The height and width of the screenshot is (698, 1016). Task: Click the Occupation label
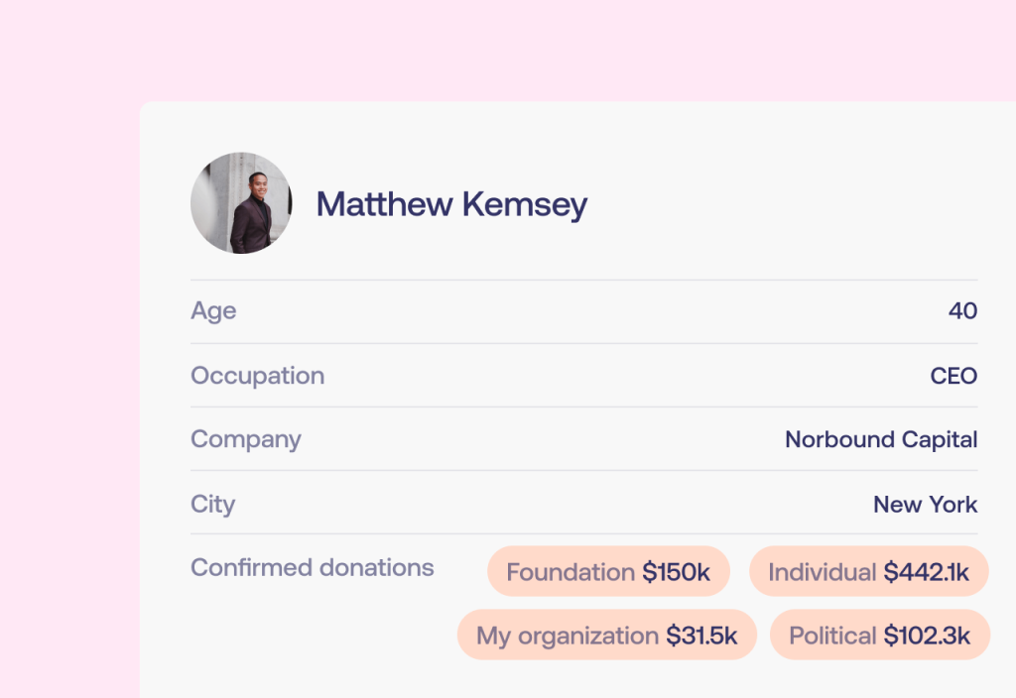[257, 376]
